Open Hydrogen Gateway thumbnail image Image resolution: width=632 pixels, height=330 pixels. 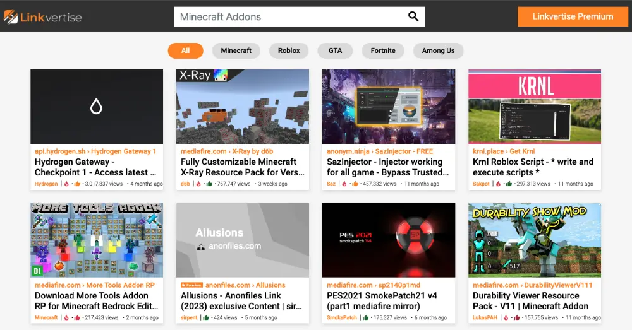pyautogui.click(x=97, y=107)
